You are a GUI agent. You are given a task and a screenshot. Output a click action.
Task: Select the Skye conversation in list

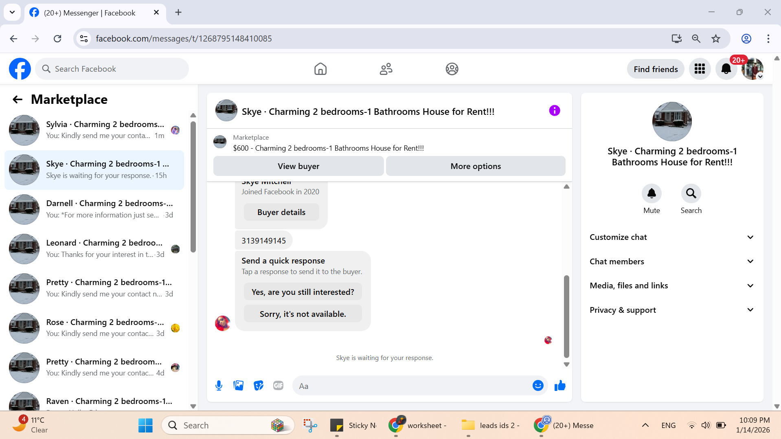[x=94, y=170]
